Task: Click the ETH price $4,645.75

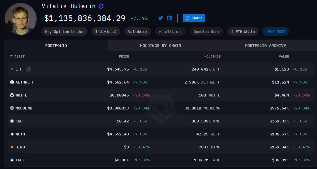Action: click(118, 69)
